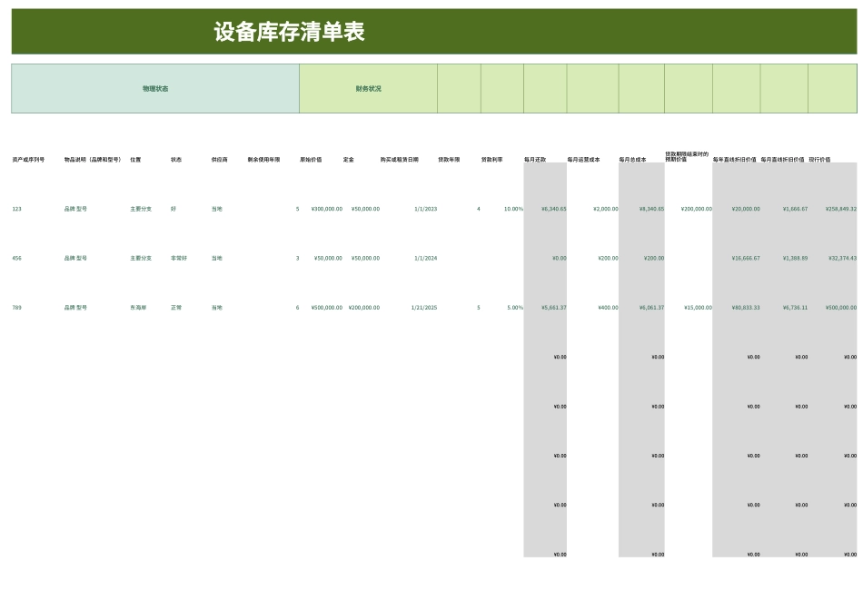Select 当地 supplier in asset 123 row
The width and height of the screenshot is (863, 610).
(217, 209)
